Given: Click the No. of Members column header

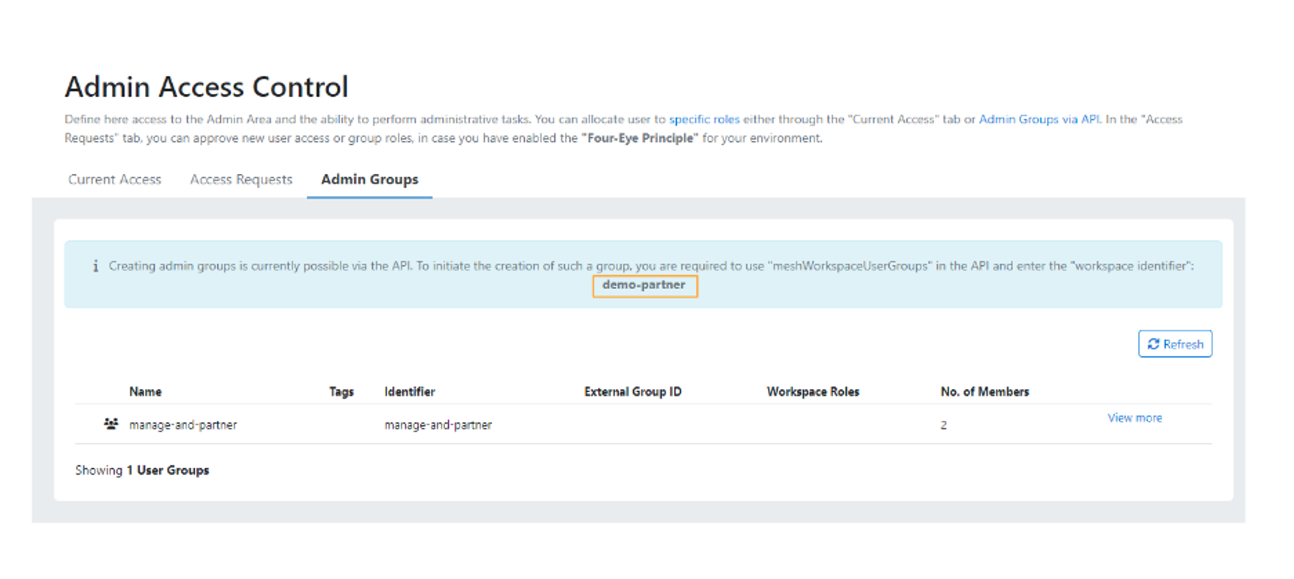Looking at the screenshot, I should click(985, 392).
